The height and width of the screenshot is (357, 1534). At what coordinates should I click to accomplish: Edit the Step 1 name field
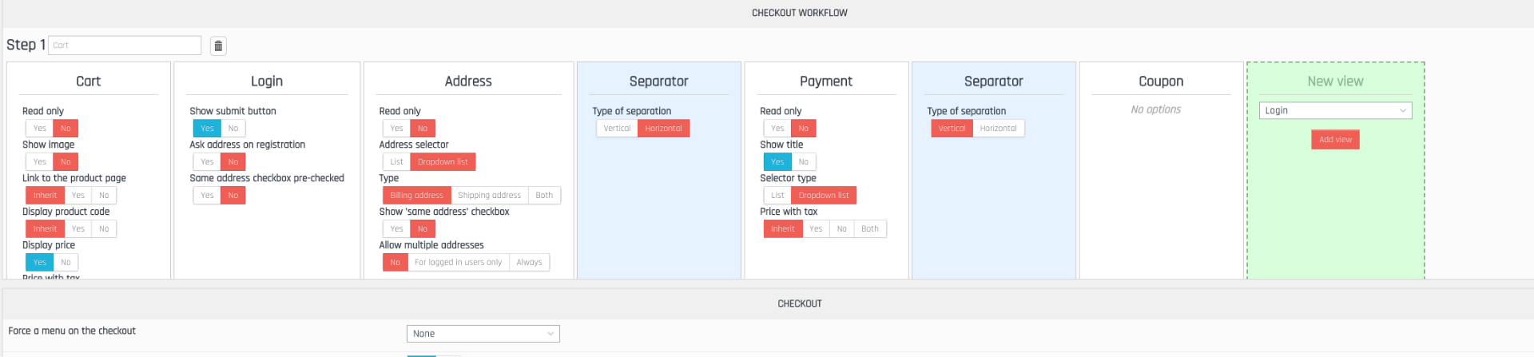pos(125,45)
